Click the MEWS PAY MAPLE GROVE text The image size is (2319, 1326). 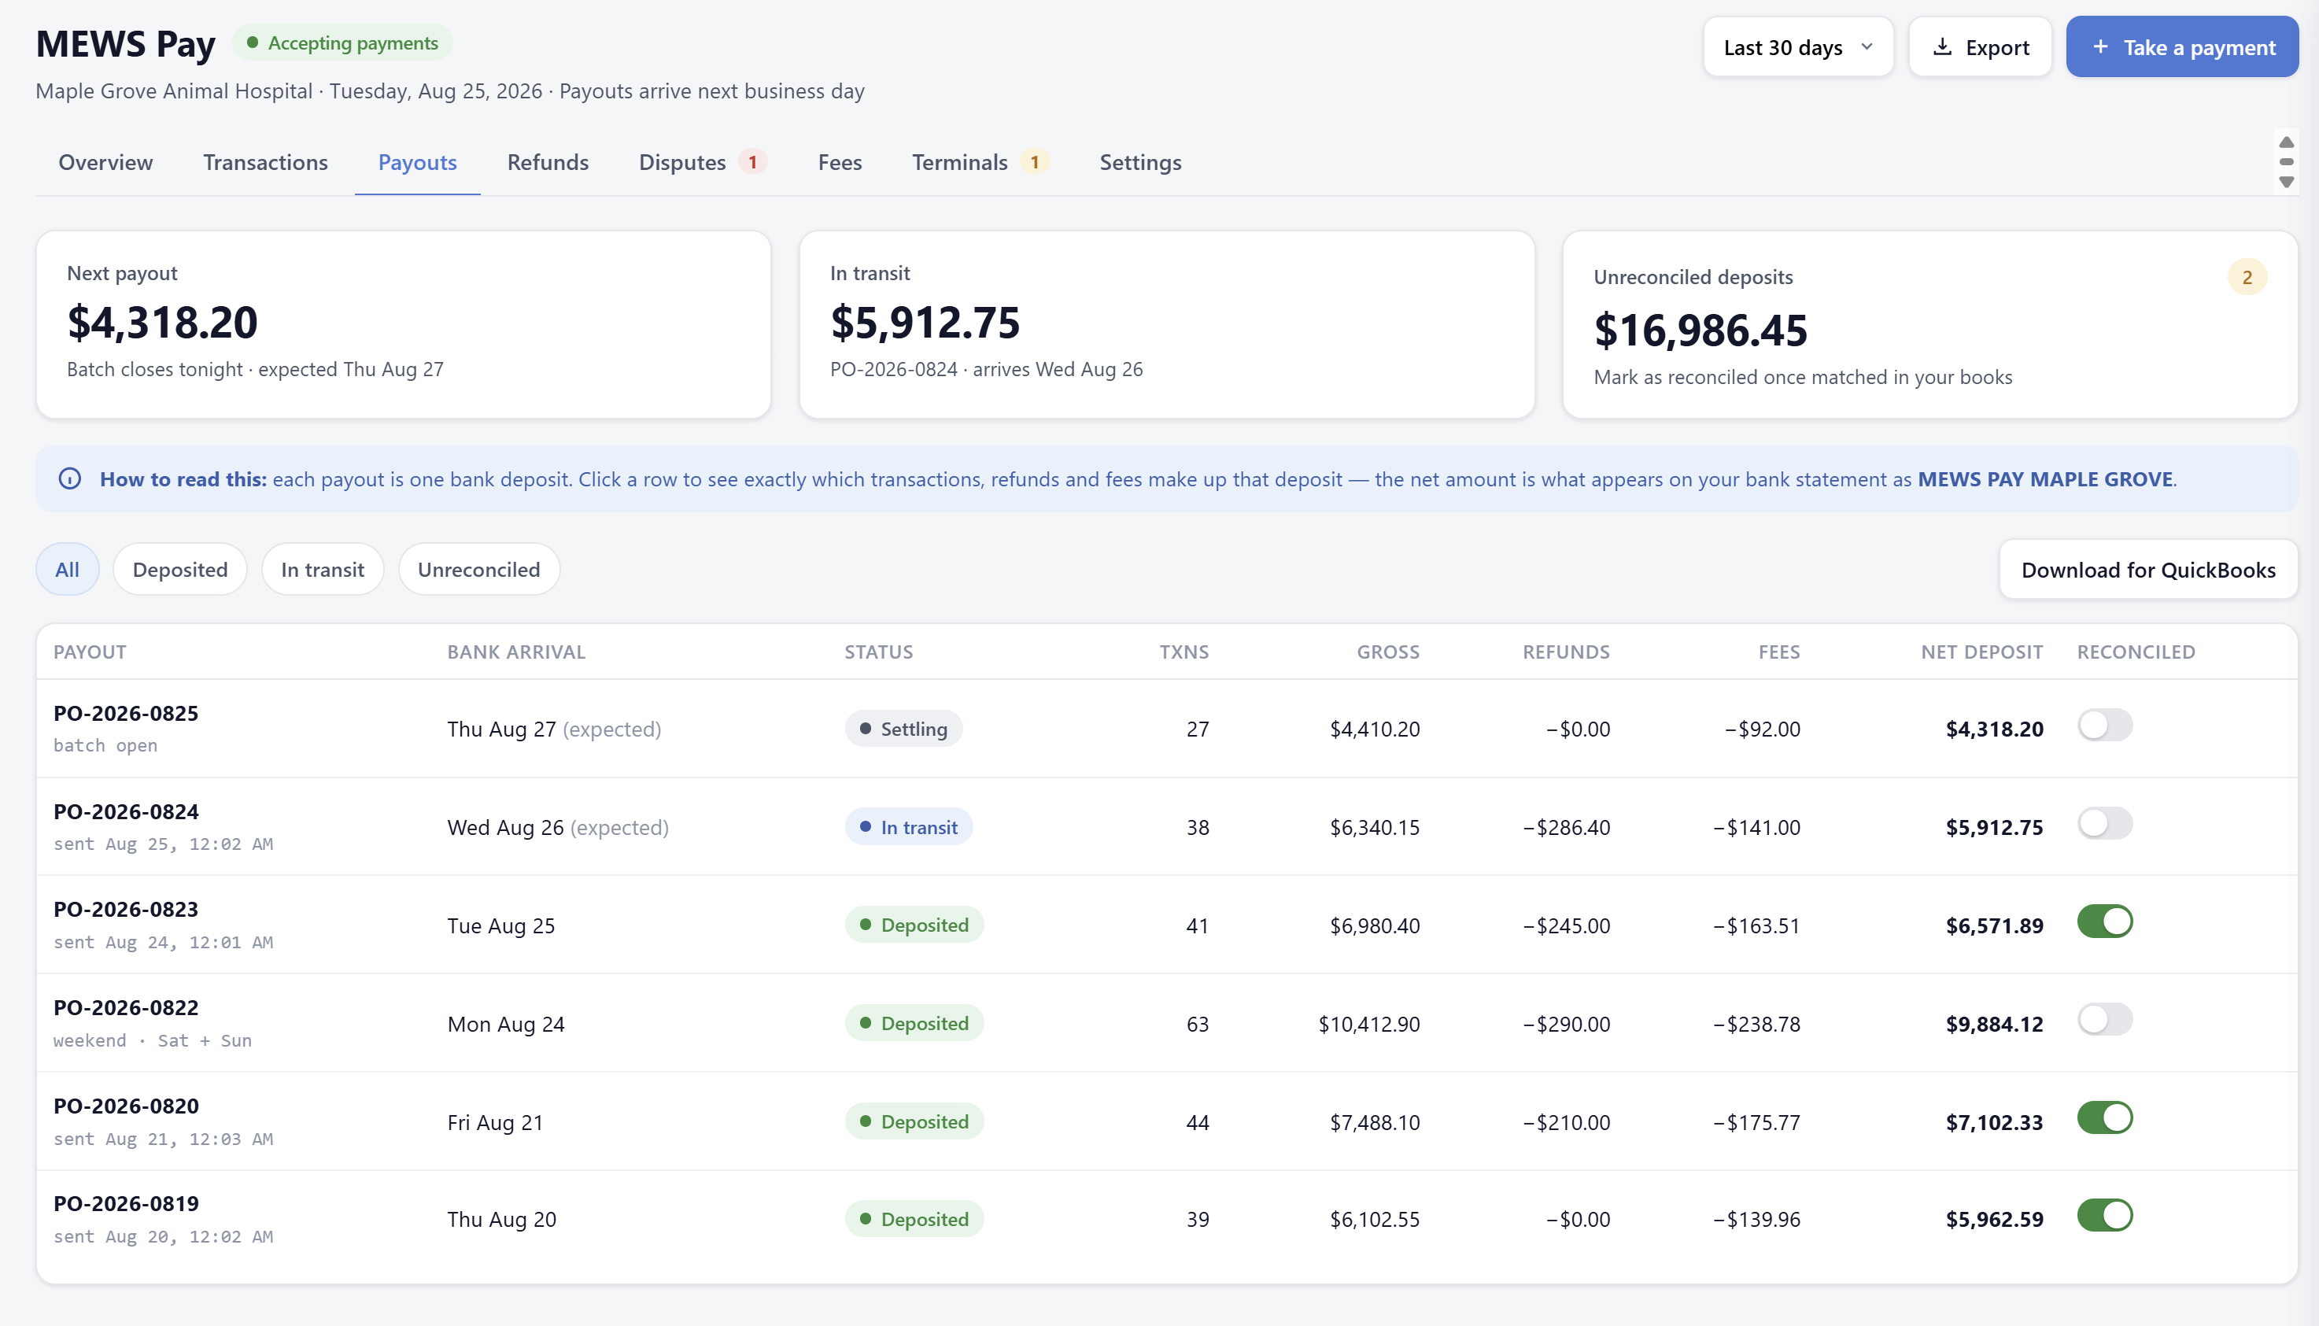coord(2045,479)
